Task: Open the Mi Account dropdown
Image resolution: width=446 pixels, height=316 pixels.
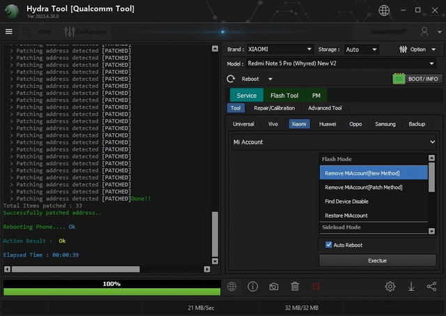Action: click(x=334, y=142)
